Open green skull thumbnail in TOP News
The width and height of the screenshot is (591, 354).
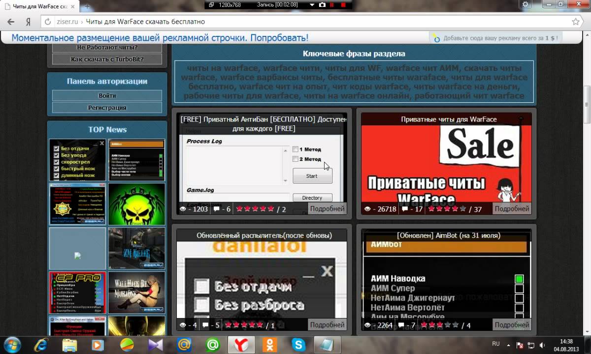[136, 204]
